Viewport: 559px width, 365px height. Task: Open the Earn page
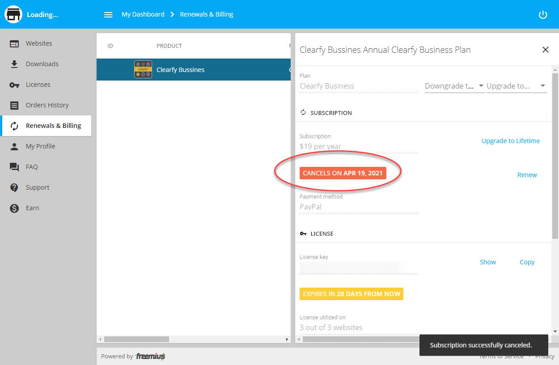[x=47, y=208]
